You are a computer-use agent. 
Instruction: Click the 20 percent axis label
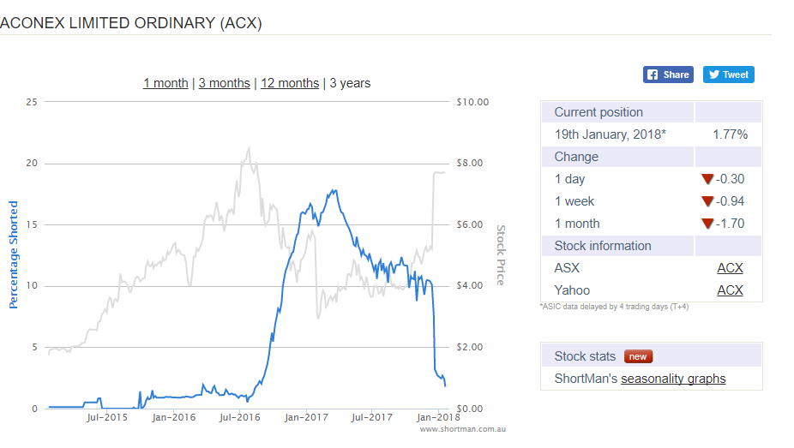[x=32, y=163]
